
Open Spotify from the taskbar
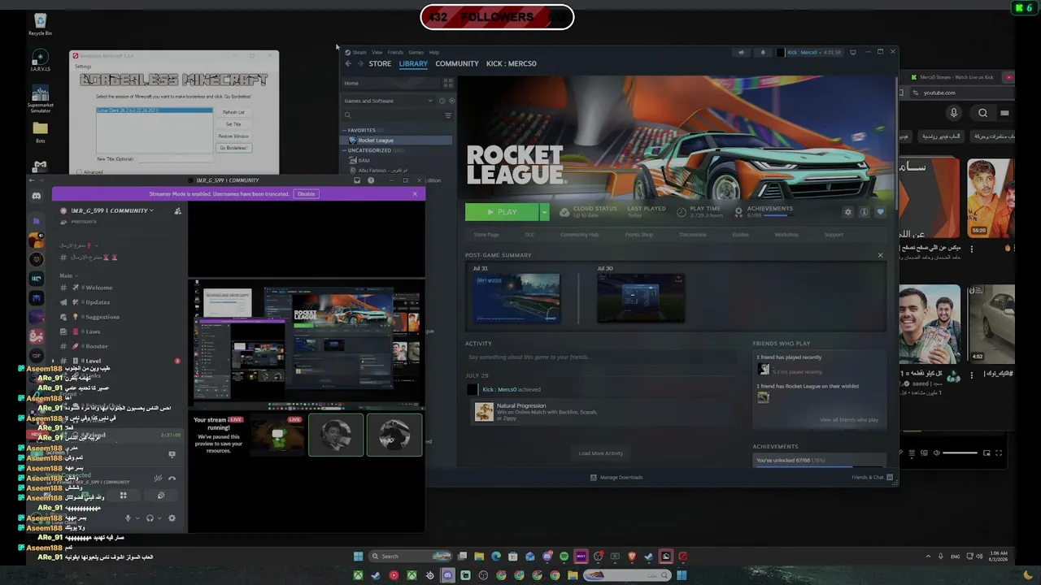(x=564, y=557)
